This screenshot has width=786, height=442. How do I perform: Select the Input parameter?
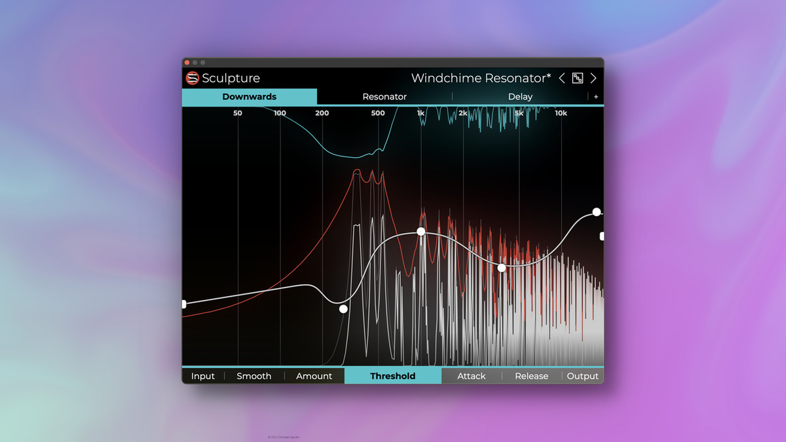click(203, 376)
